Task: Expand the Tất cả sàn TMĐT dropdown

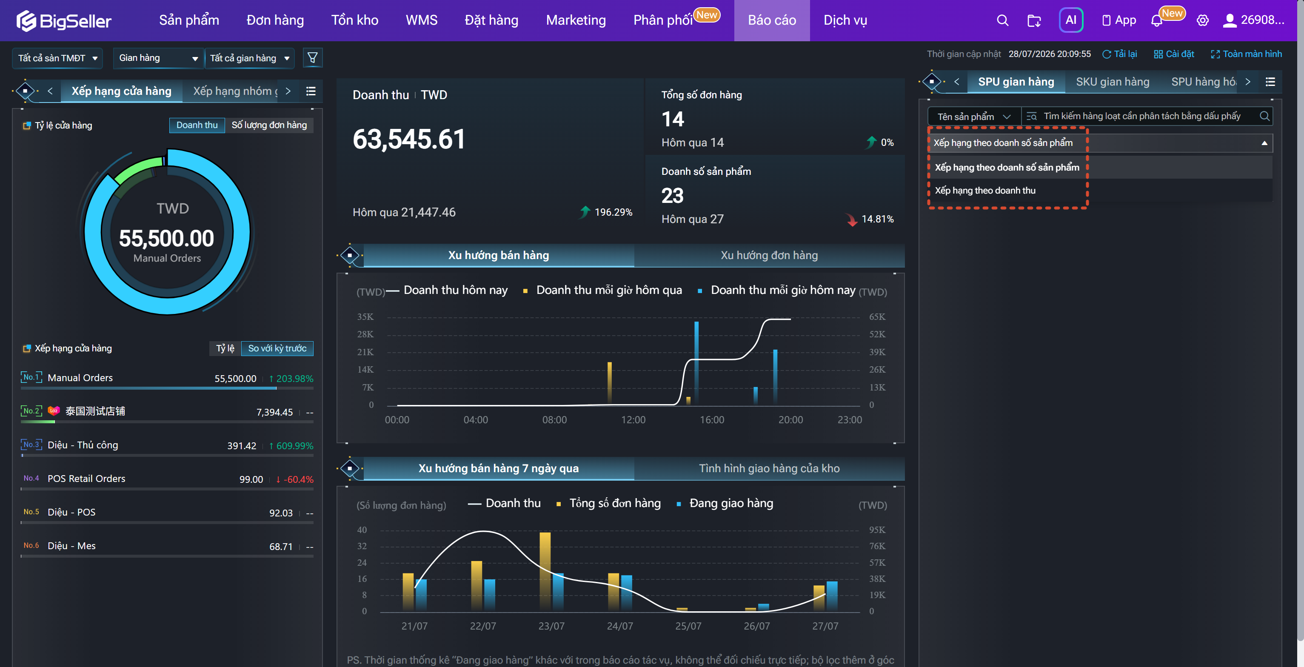Action: 57,58
